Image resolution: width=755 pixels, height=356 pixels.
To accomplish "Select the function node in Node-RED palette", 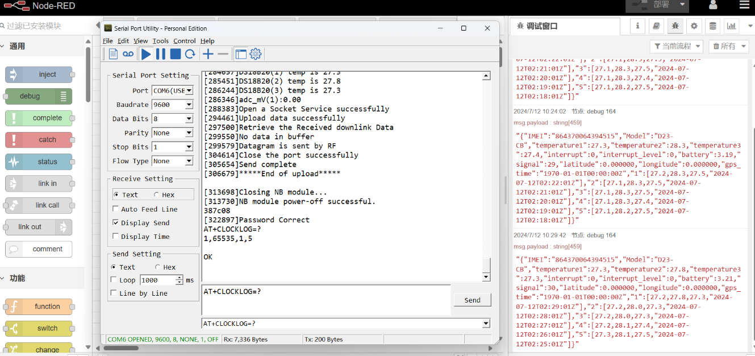I will pyautogui.click(x=39, y=307).
